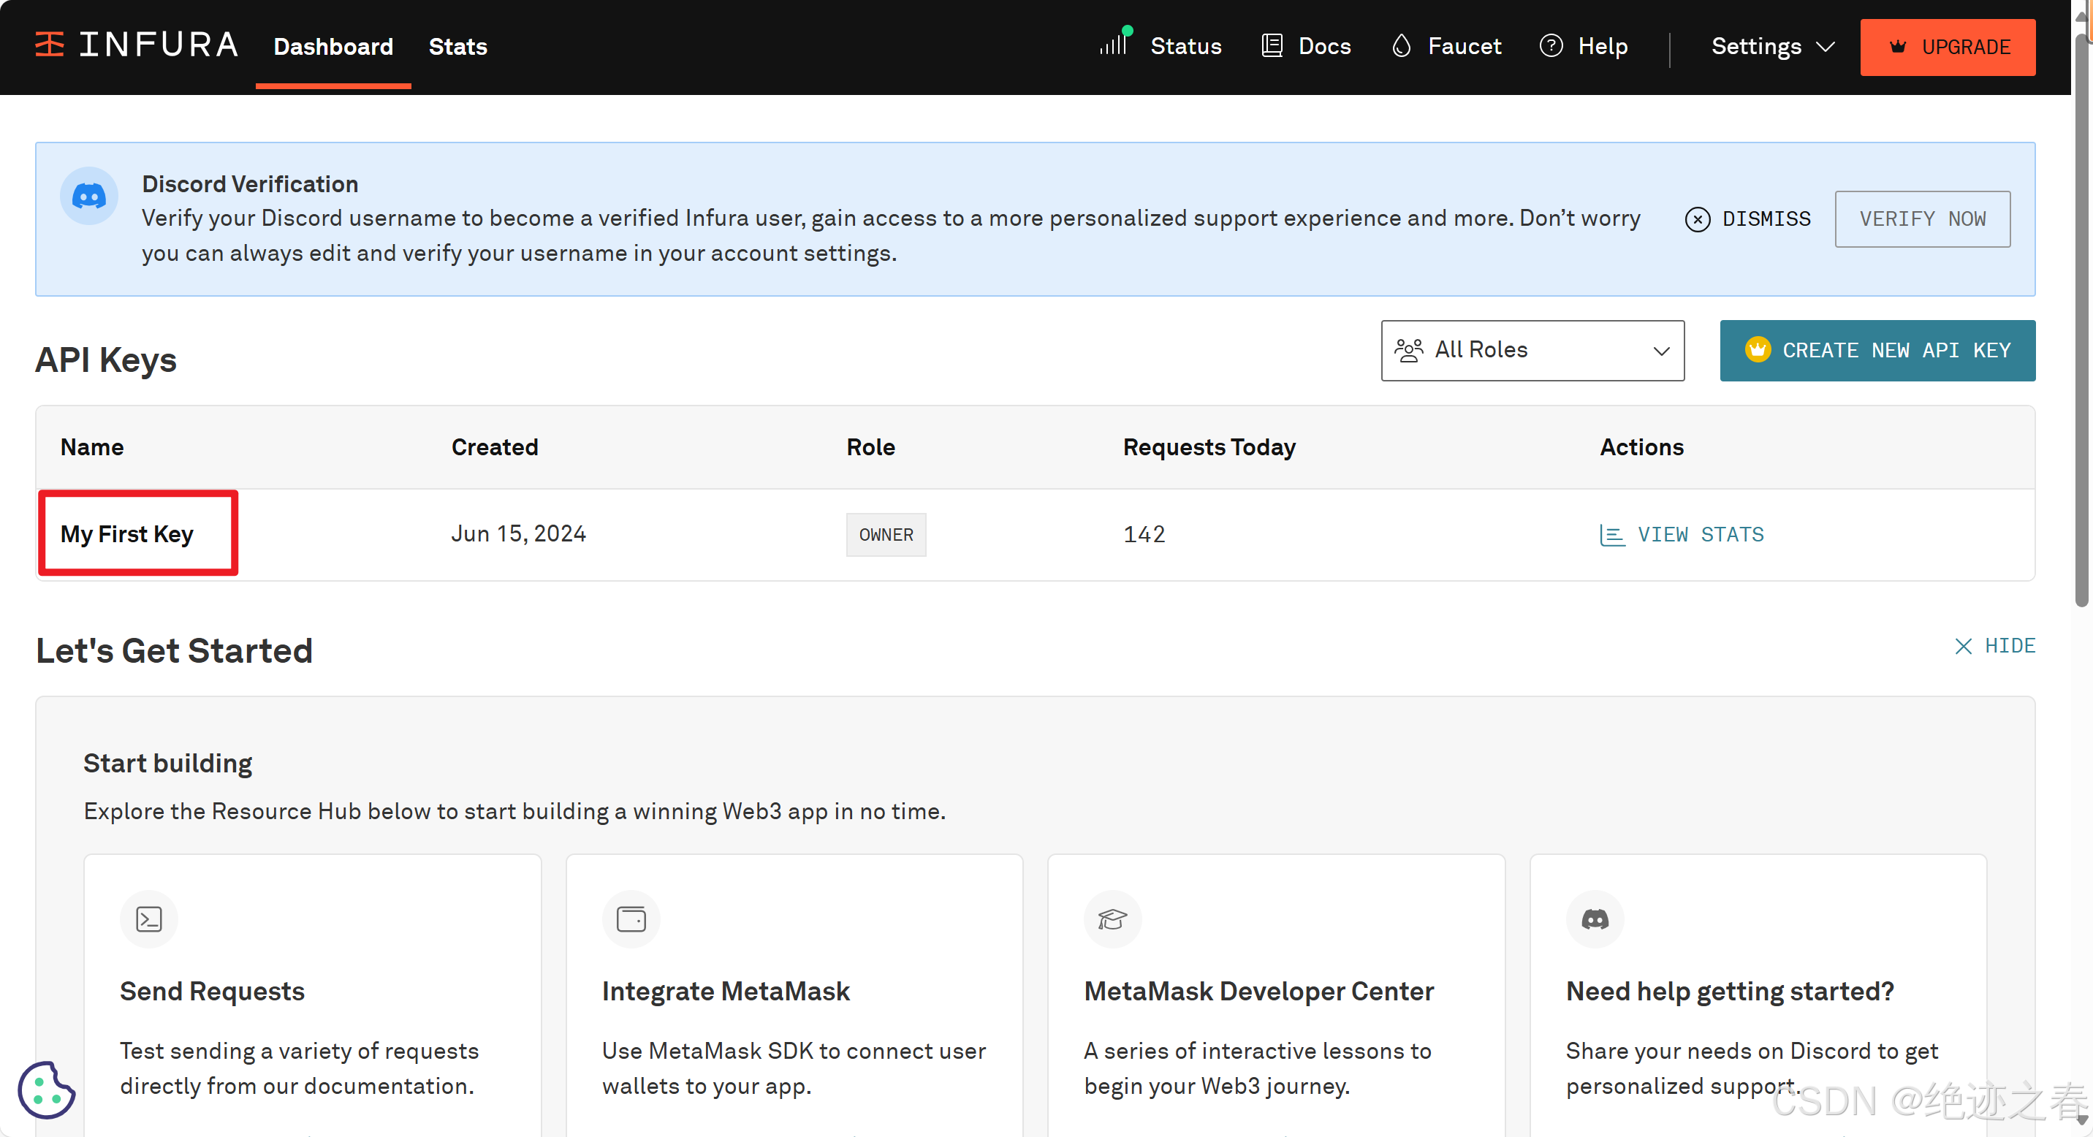Image resolution: width=2093 pixels, height=1137 pixels.
Task: Open the Status page link
Action: click(1185, 46)
